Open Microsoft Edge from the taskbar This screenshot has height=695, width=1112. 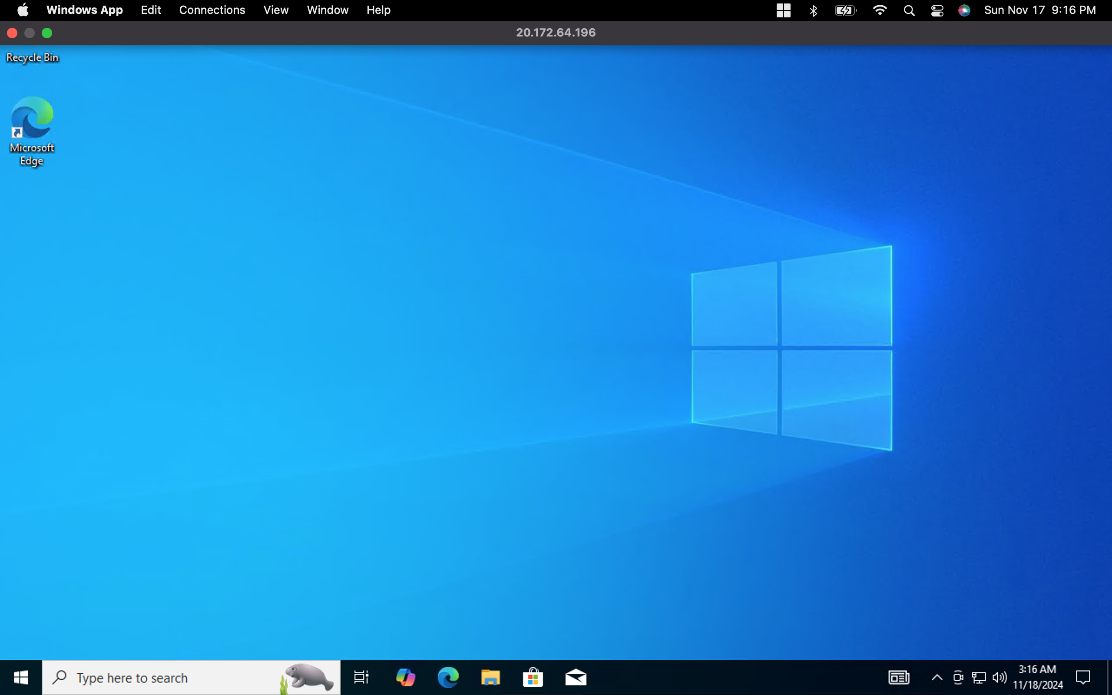tap(448, 677)
